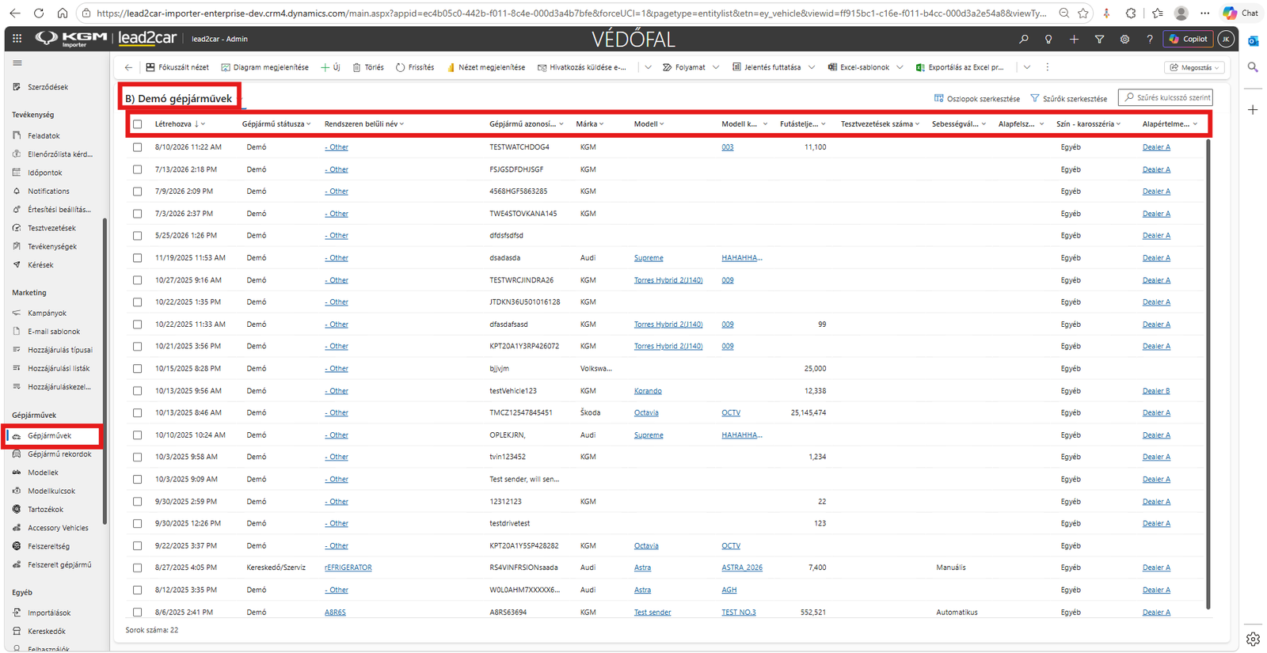This screenshot has height=653, width=1267.
Task: Open the Excel-sablonok dropdown arrow
Action: [900, 67]
